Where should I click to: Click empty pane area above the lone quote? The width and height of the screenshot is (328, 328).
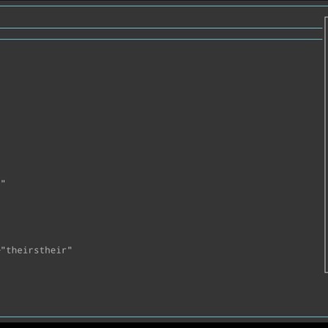(x=162, y=110)
